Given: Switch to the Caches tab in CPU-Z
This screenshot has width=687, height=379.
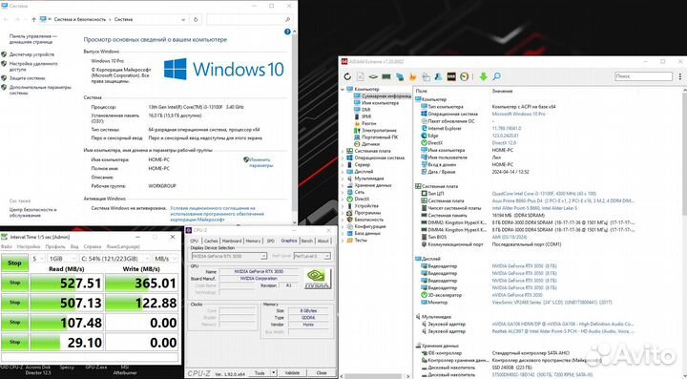Looking at the screenshot, I should (x=211, y=241).
